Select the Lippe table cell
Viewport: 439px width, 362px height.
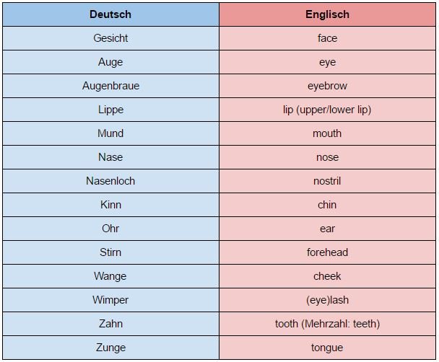coord(111,110)
